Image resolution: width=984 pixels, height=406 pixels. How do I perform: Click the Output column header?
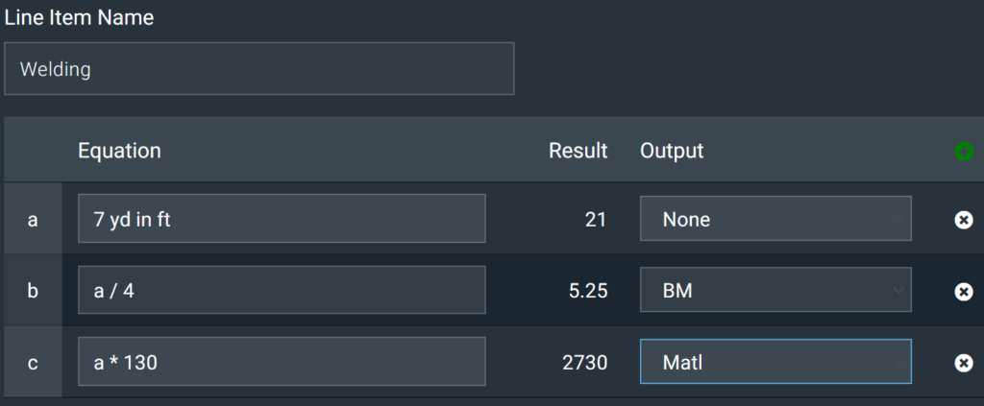pos(672,151)
